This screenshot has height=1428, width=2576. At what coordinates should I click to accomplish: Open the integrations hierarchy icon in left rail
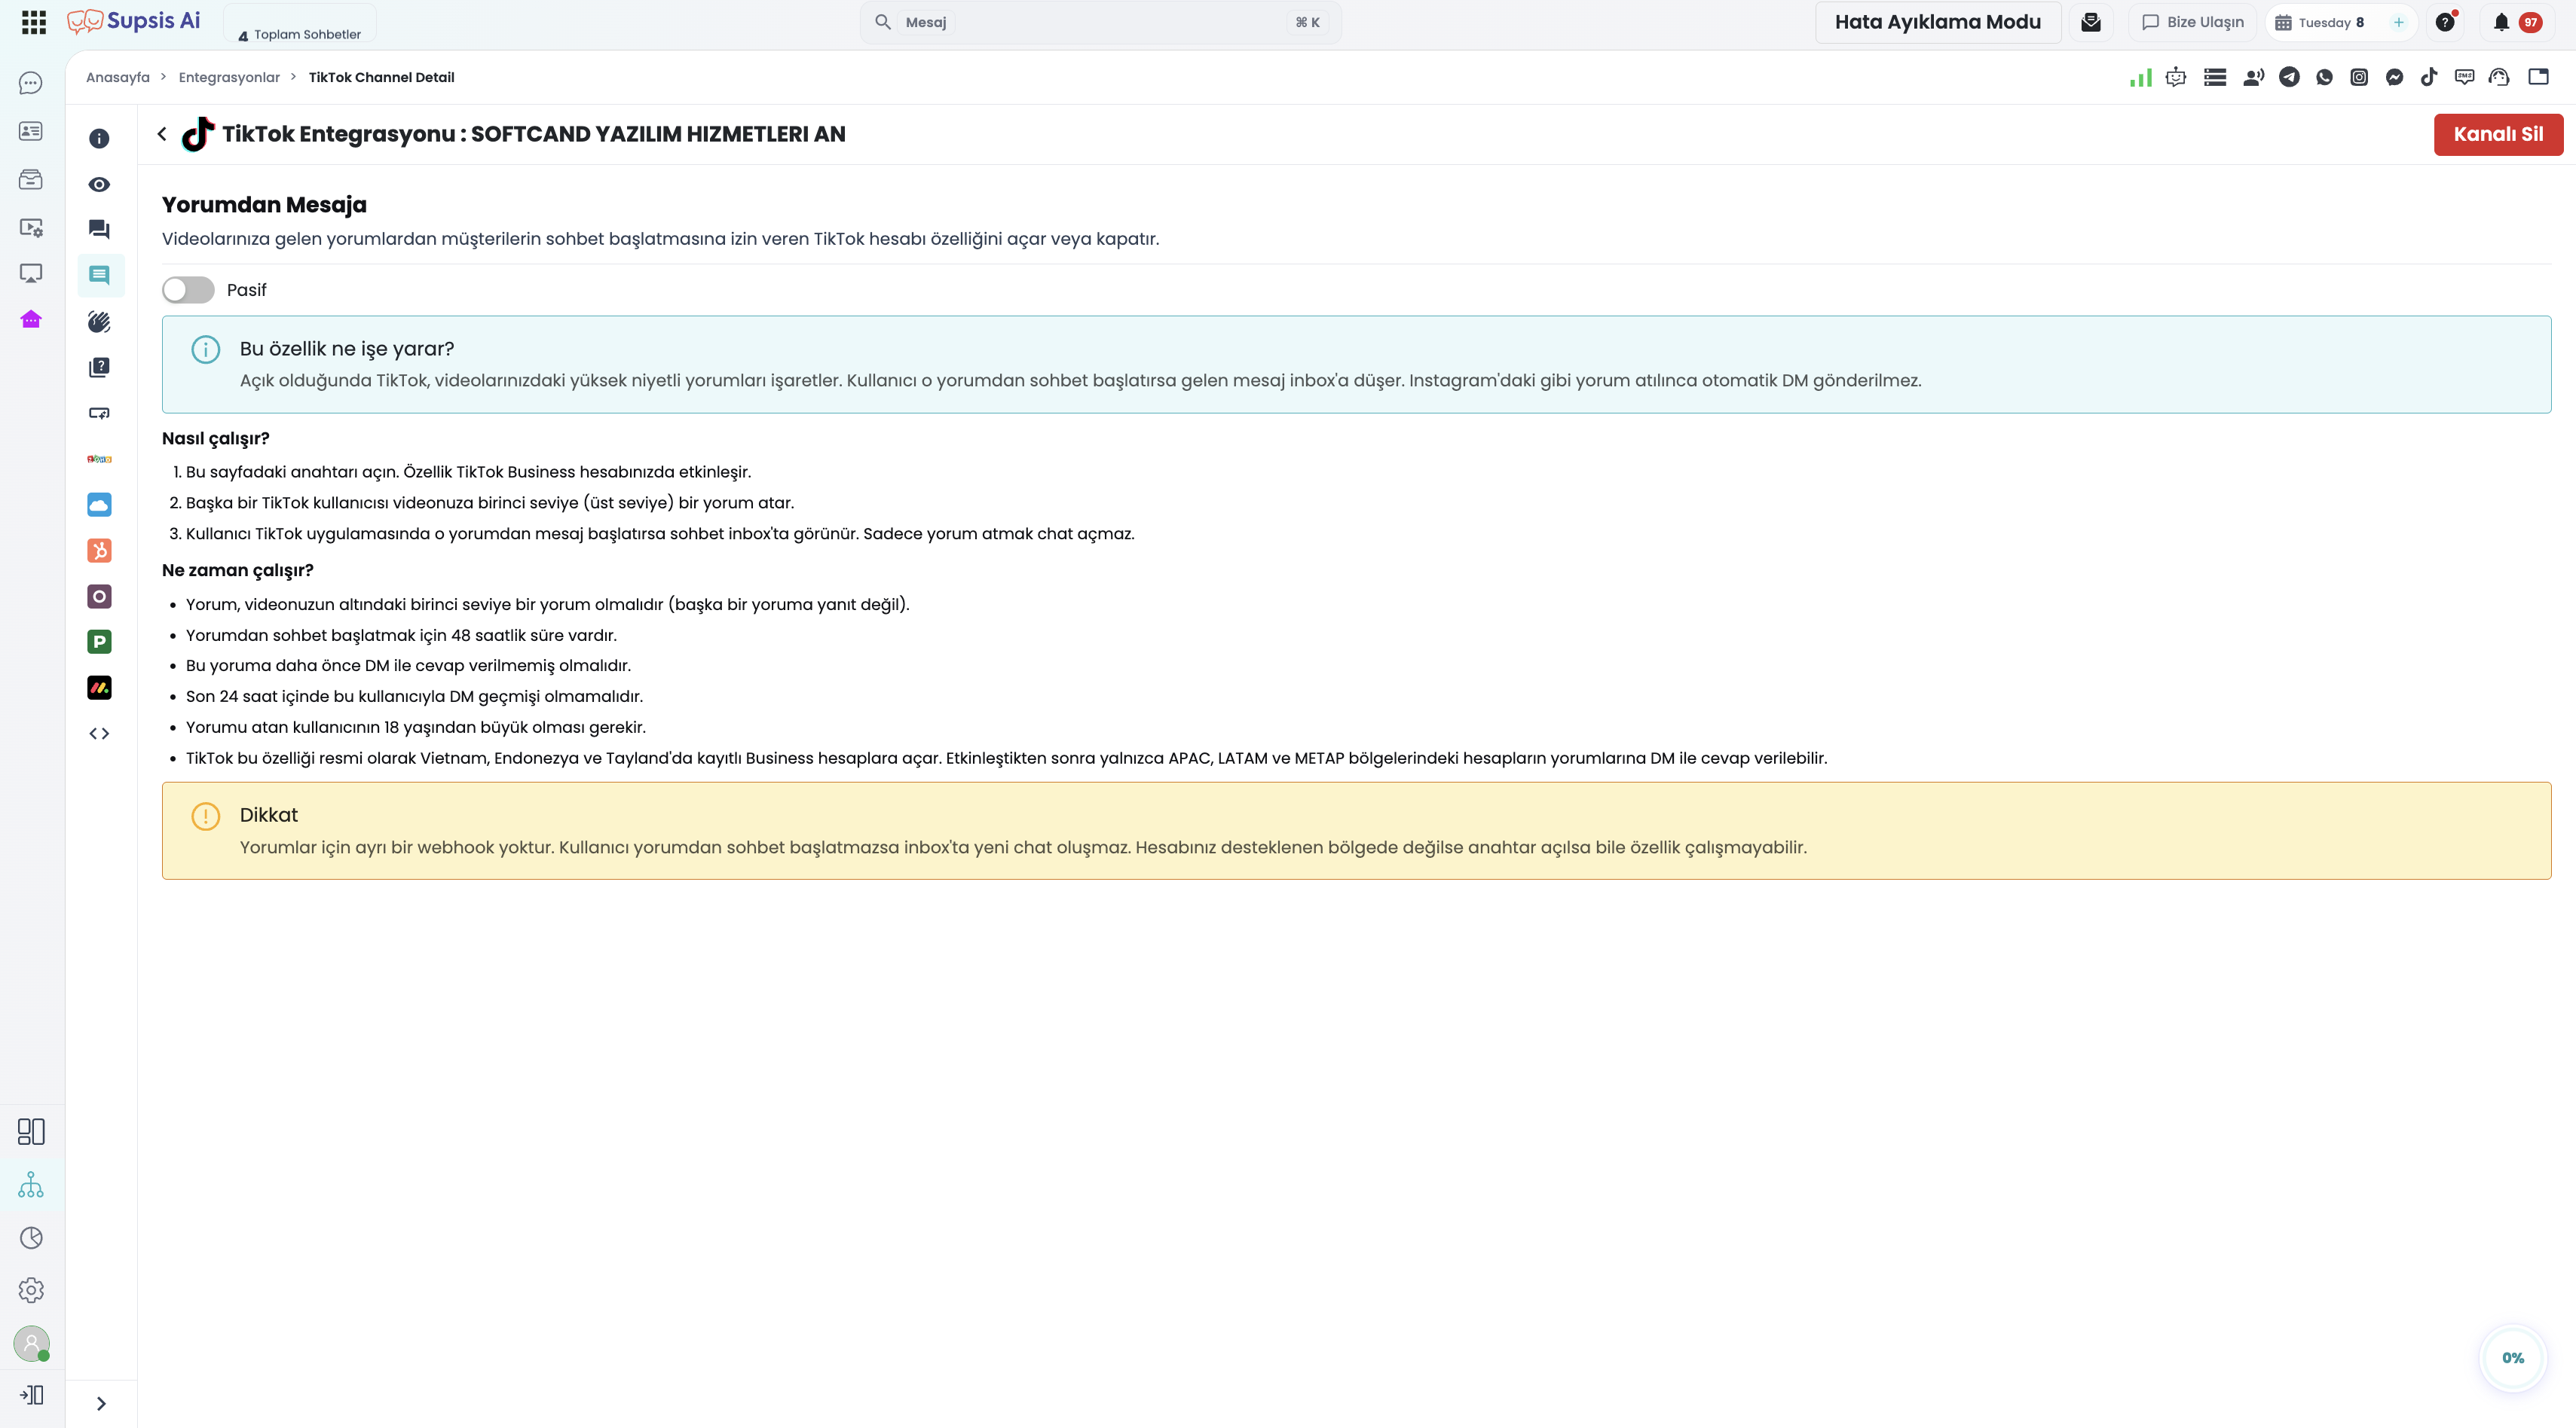pos(31,1185)
